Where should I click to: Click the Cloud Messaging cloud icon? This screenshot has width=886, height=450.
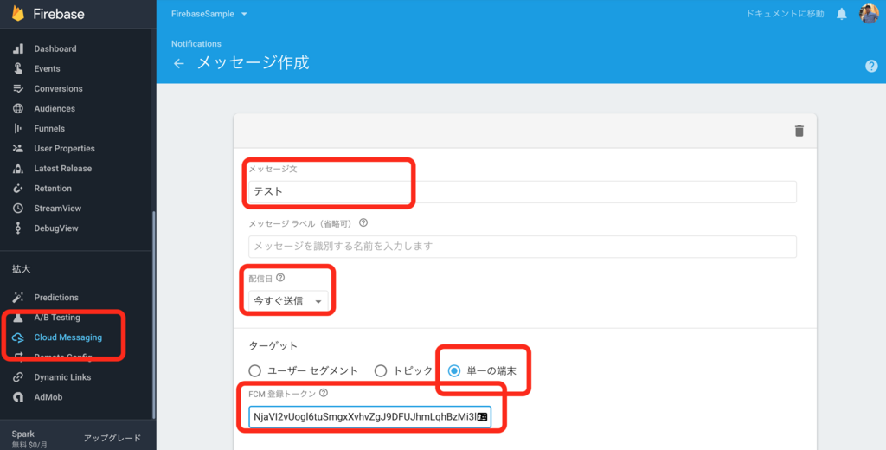click(x=18, y=337)
